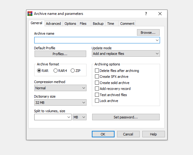193x155 pixels.
Task: Switch to the General tab
Action: click(36, 23)
